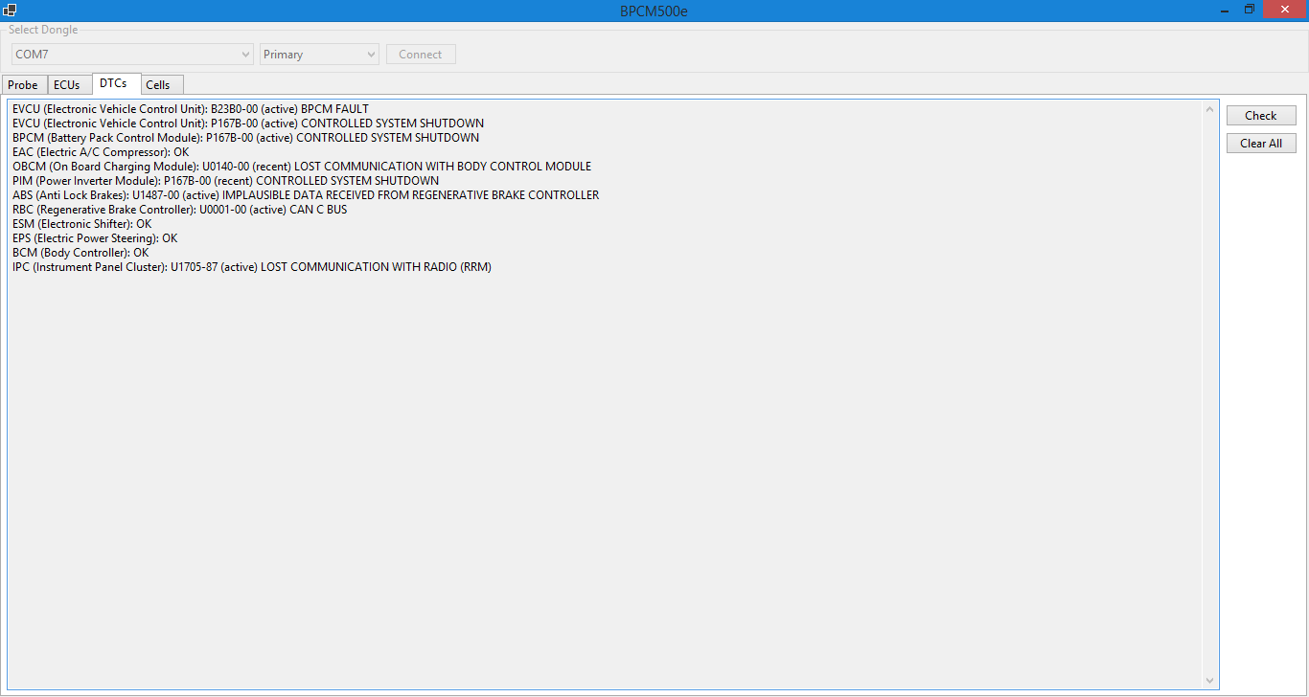Select the OBCM U0140-00 lost communication line
Screen dimensions: 1309x697
(x=302, y=167)
